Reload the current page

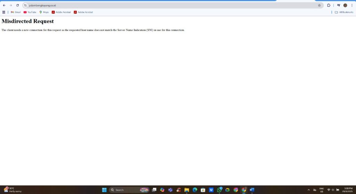(x=17, y=5)
